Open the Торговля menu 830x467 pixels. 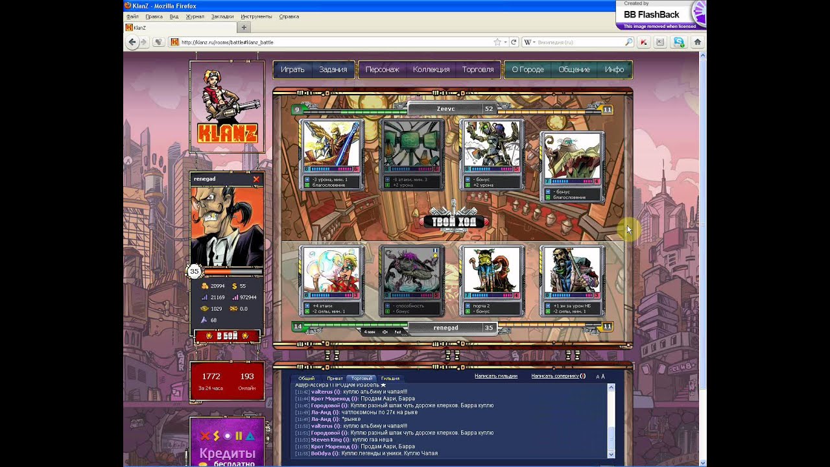pos(478,69)
